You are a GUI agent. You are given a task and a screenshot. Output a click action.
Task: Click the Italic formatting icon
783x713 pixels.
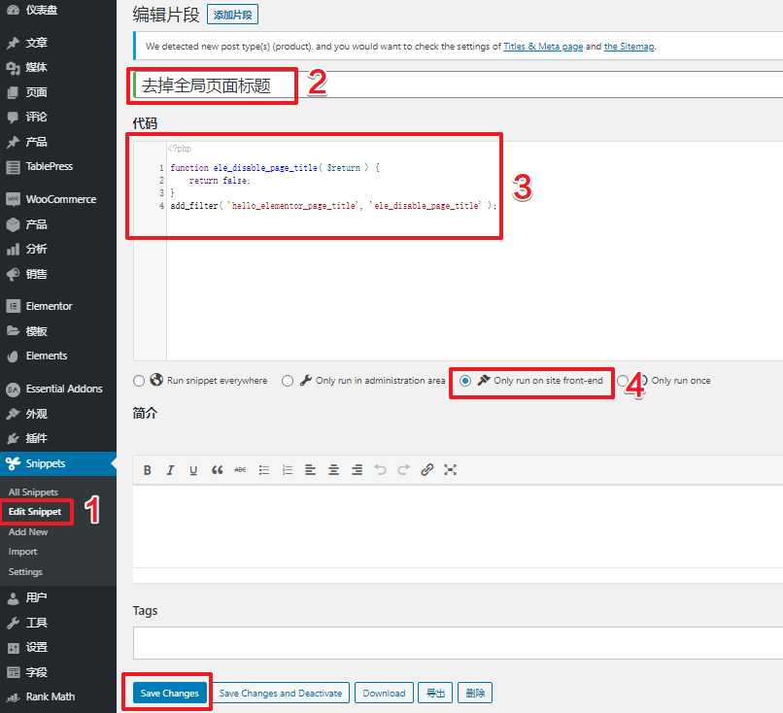pyautogui.click(x=170, y=470)
